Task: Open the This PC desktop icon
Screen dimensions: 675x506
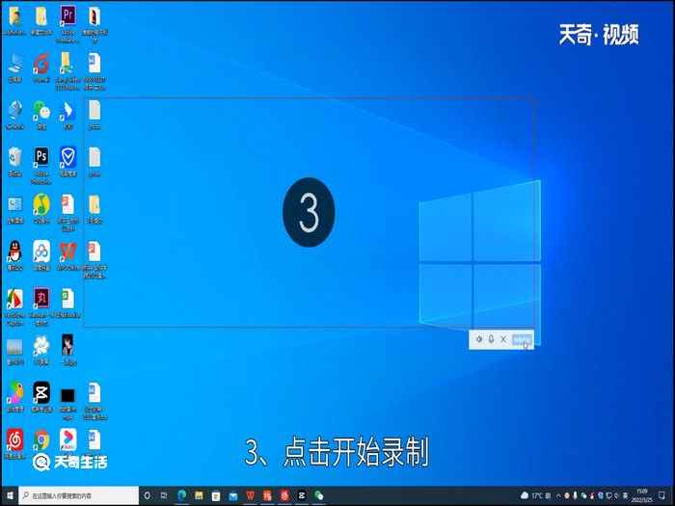Action: tap(15, 68)
